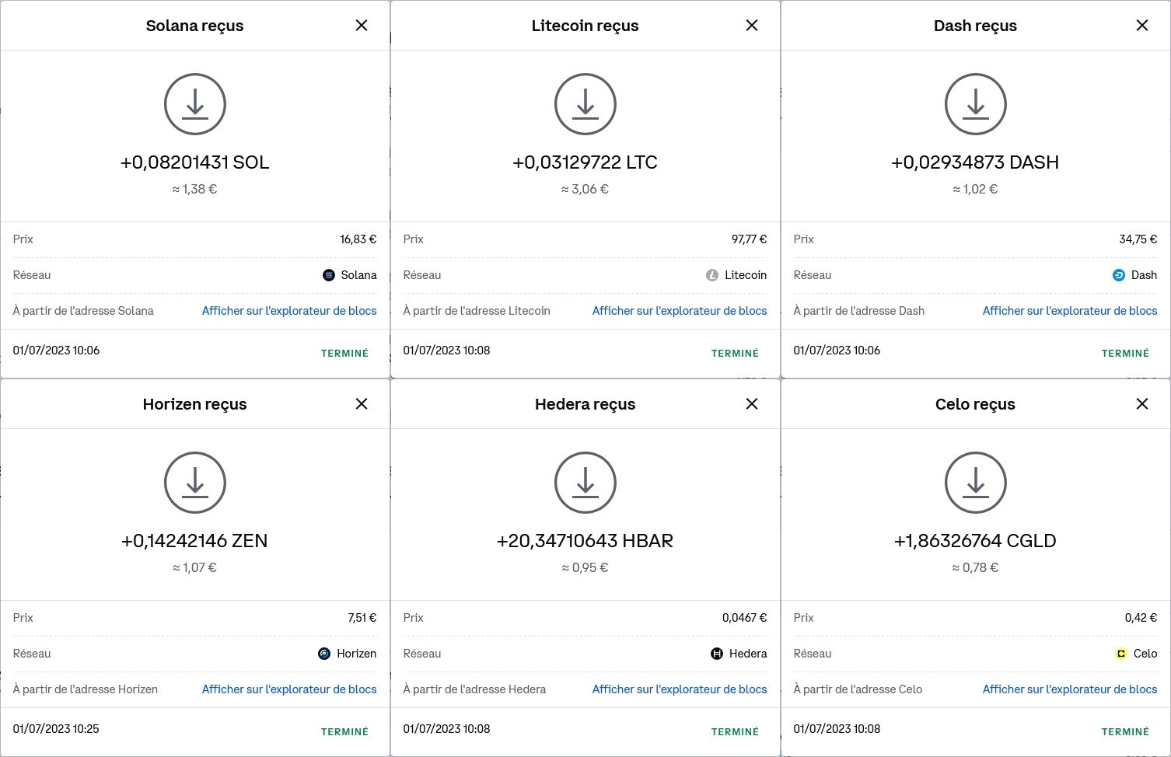
Task: Close the Litecoin reçus panel
Action: click(752, 26)
